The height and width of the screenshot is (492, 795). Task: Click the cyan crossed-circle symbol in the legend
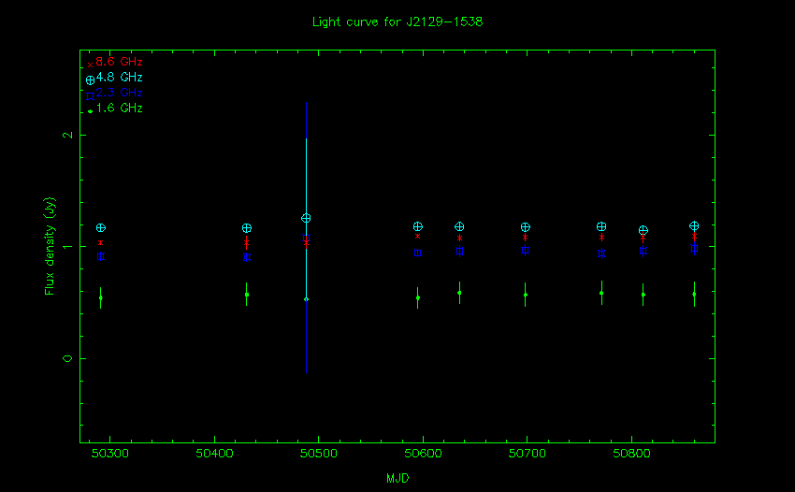(90, 80)
